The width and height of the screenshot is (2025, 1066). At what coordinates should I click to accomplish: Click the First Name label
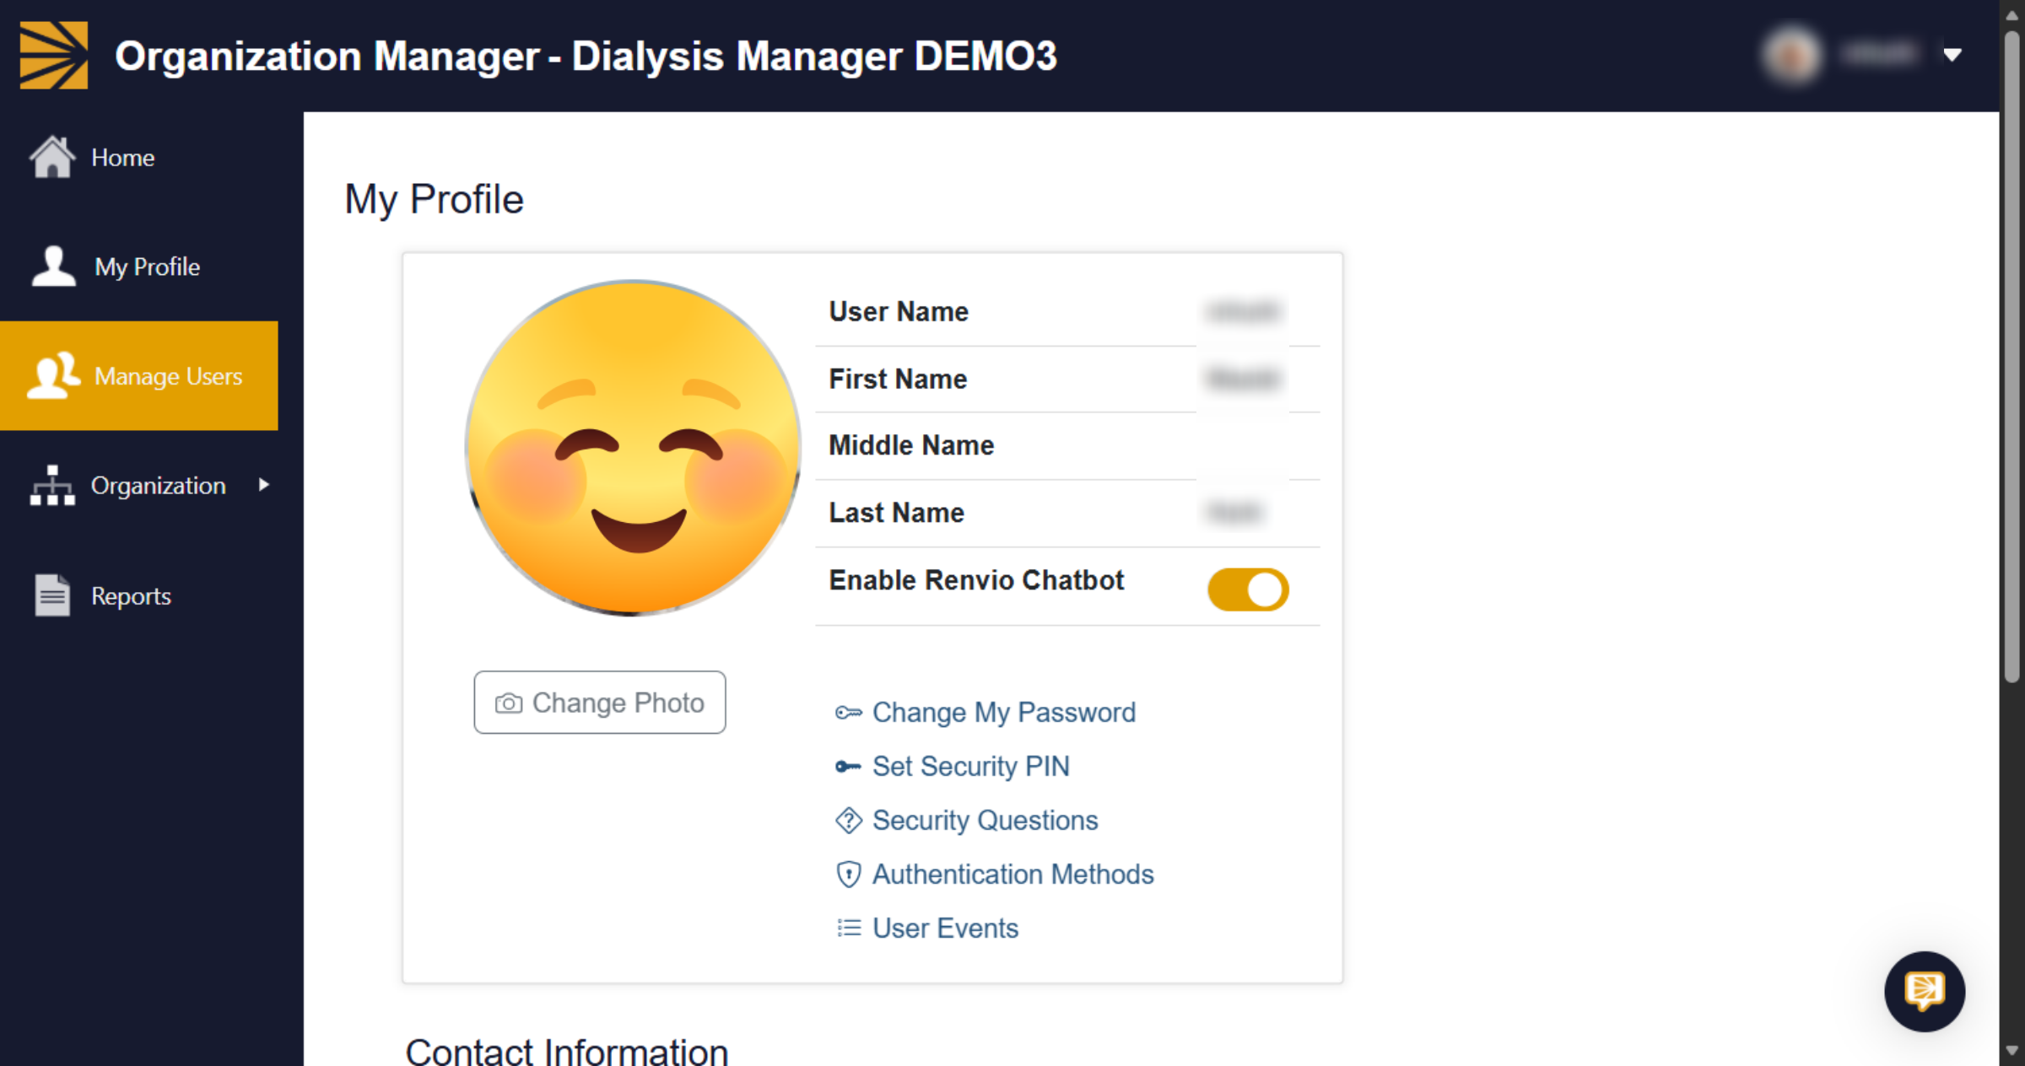[x=898, y=380]
